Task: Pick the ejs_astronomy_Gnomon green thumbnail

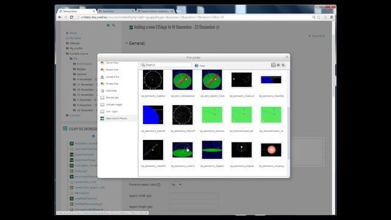Action: point(212,115)
